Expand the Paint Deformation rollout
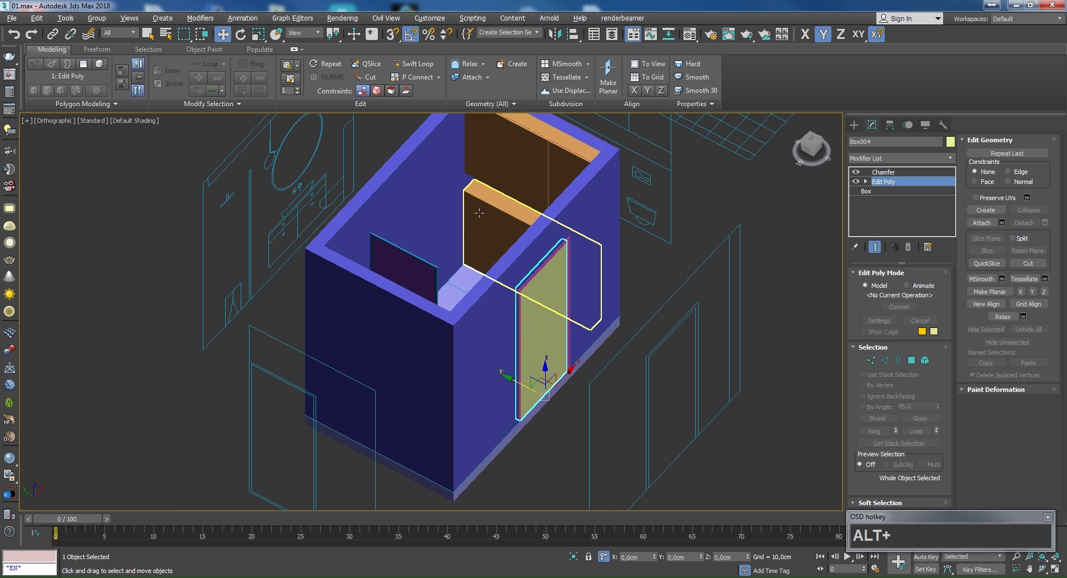This screenshot has width=1067, height=578. pos(995,390)
